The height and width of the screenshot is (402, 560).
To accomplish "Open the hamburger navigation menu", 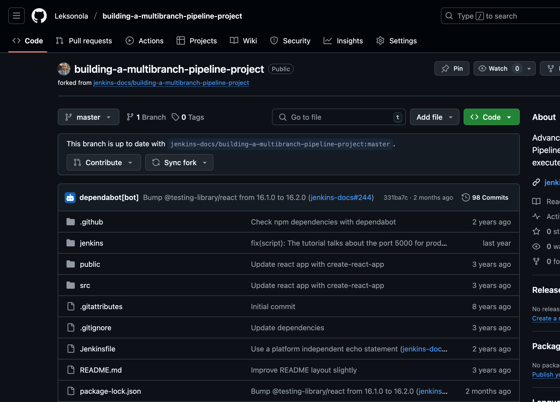I will pyautogui.click(x=17, y=16).
